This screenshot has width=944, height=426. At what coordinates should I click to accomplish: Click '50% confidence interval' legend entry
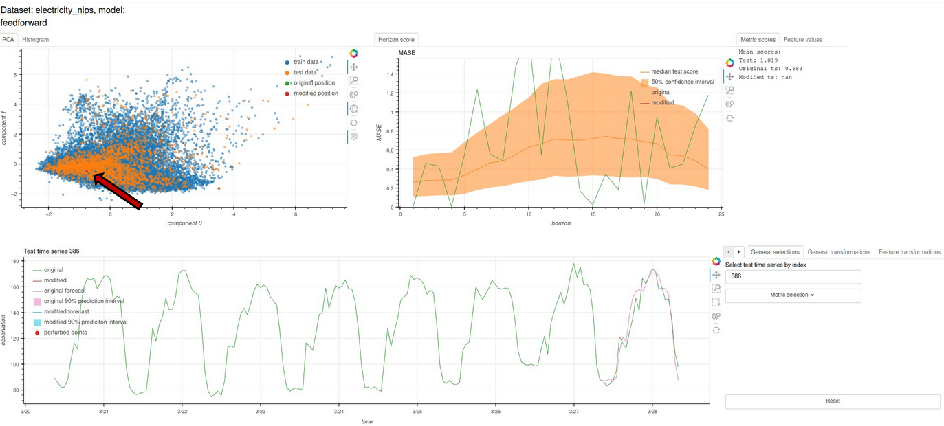click(677, 82)
